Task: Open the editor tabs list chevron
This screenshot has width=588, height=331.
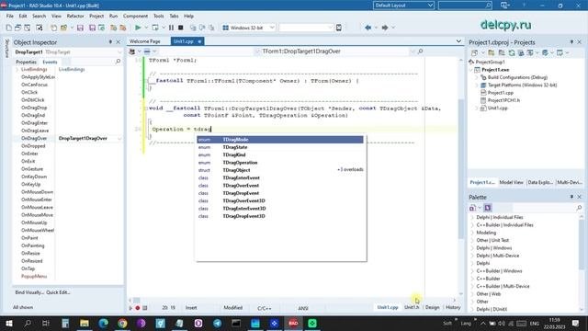Action: (458, 41)
